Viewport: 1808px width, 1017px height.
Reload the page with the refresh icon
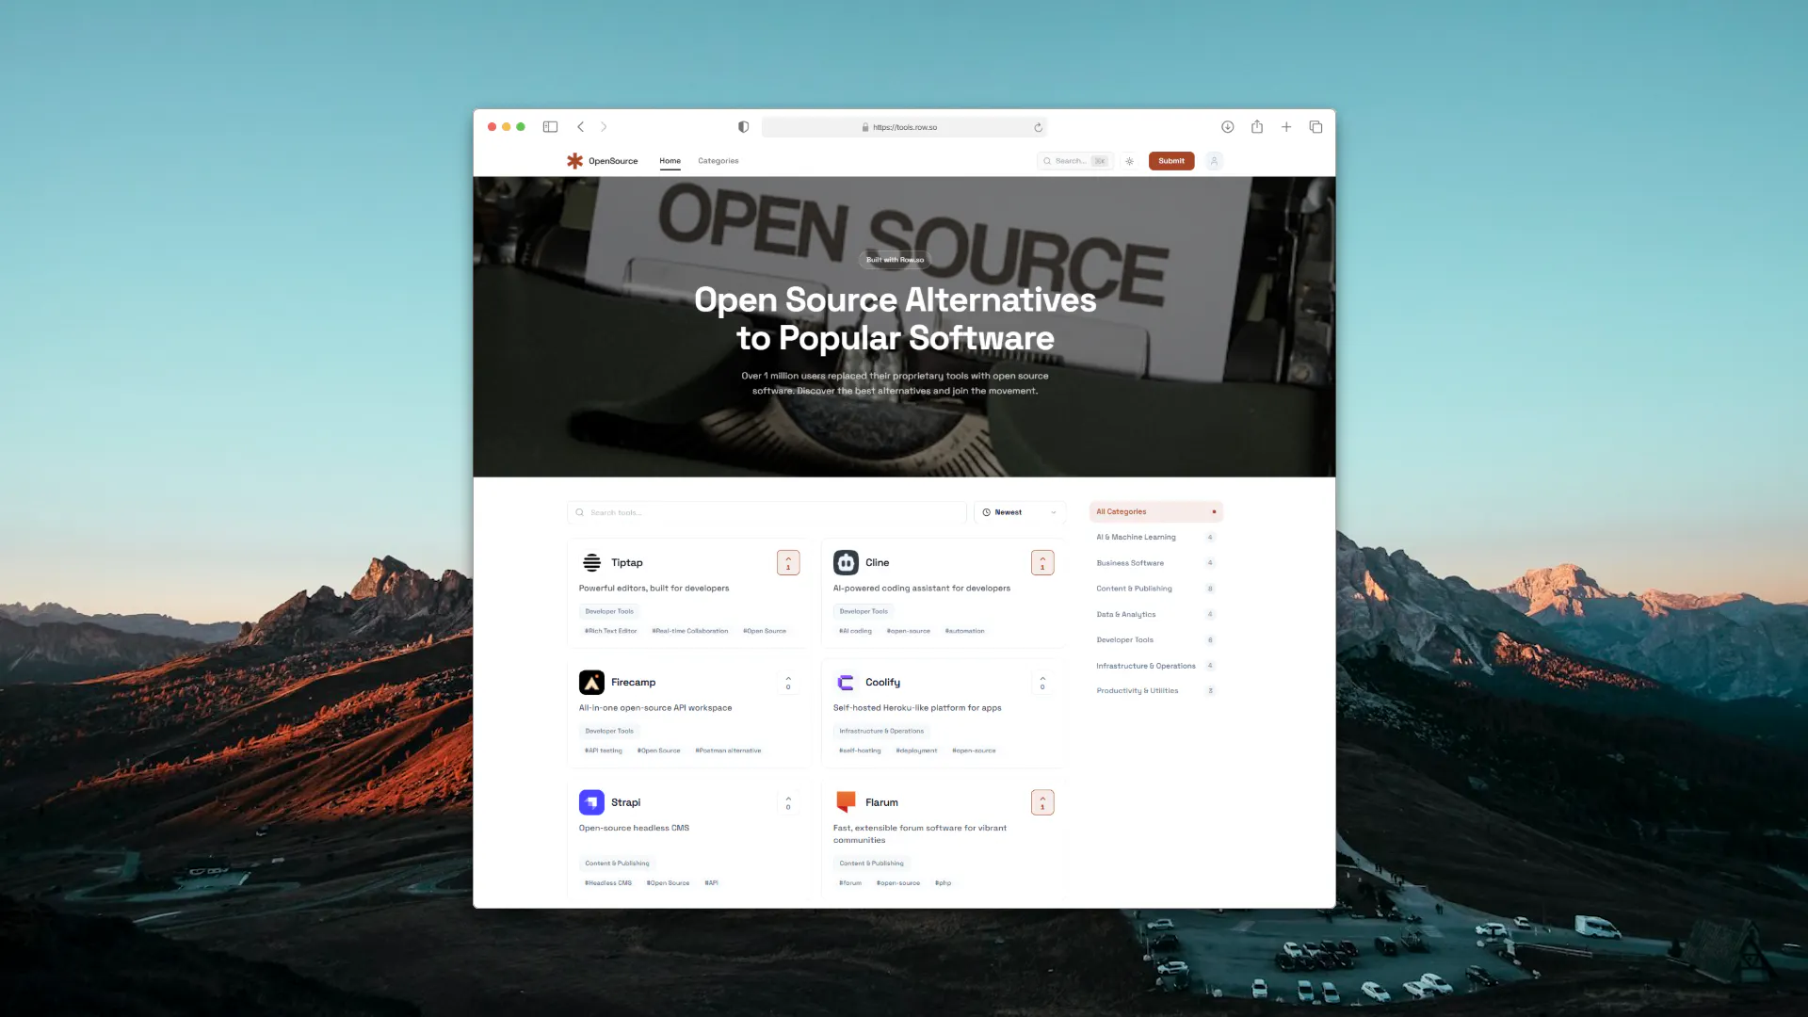coord(1038,127)
